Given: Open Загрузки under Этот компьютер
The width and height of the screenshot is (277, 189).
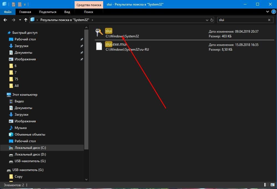Looking at the screenshot, I should click(21, 115).
